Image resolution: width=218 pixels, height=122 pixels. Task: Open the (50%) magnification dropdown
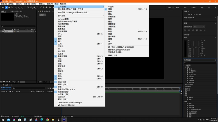click(42, 82)
